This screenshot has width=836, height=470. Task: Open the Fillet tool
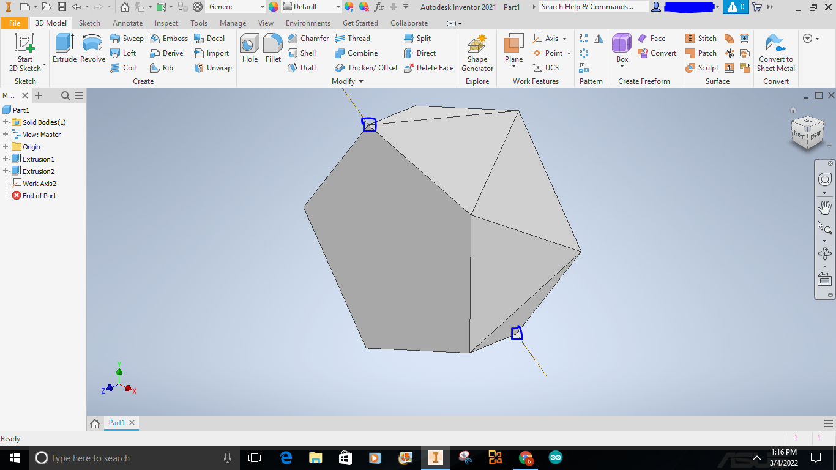coord(273,48)
